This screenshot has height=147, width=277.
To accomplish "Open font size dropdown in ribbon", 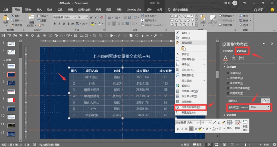I will click(87, 17).
